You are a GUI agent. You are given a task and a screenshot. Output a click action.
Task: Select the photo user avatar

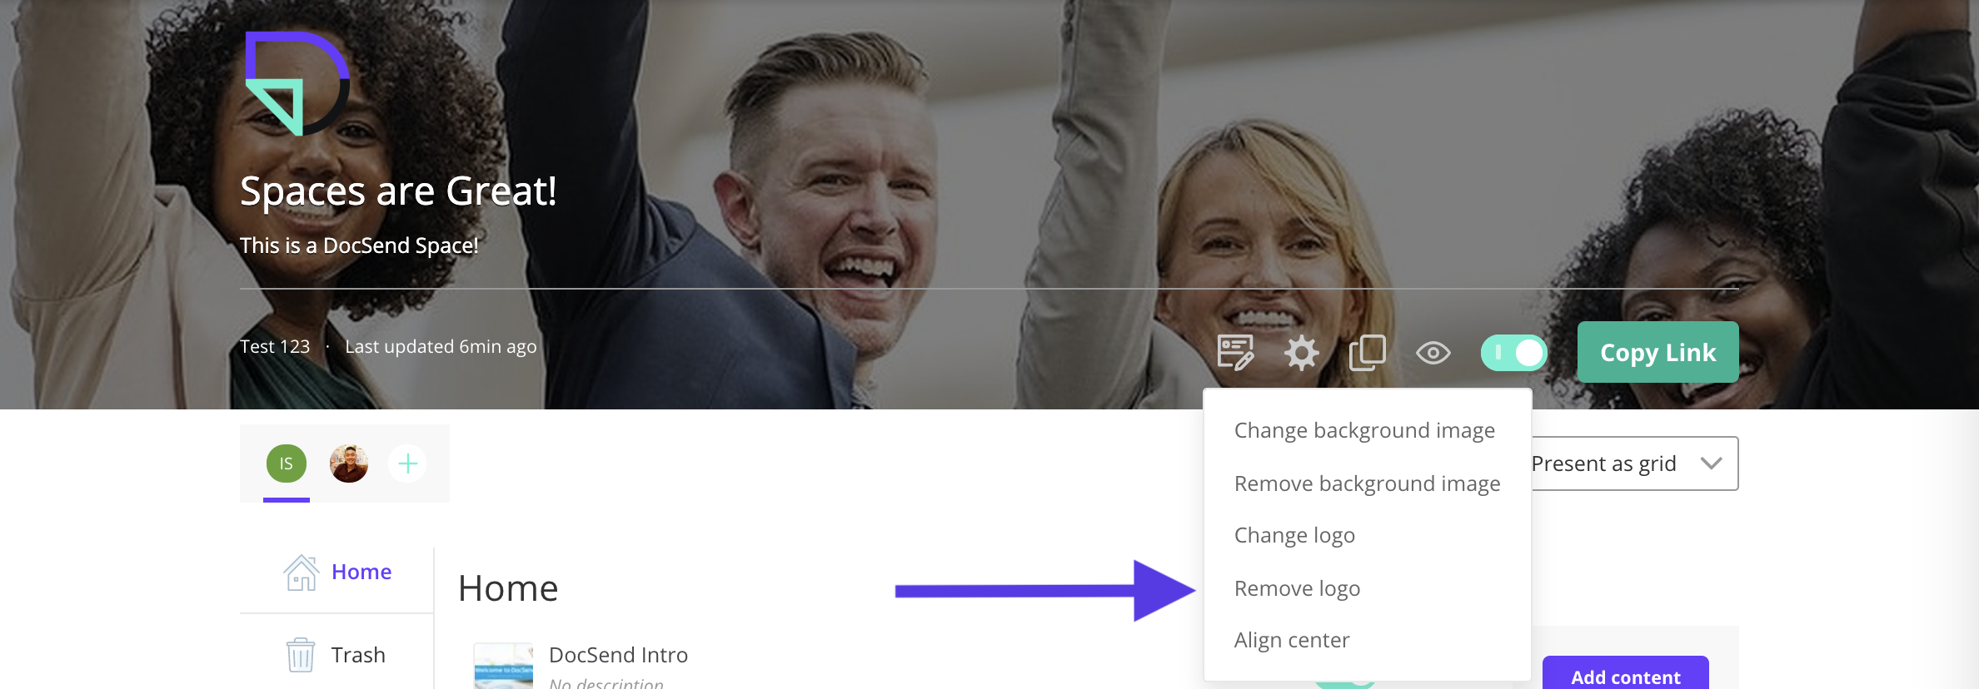pyautogui.click(x=349, y=463)
